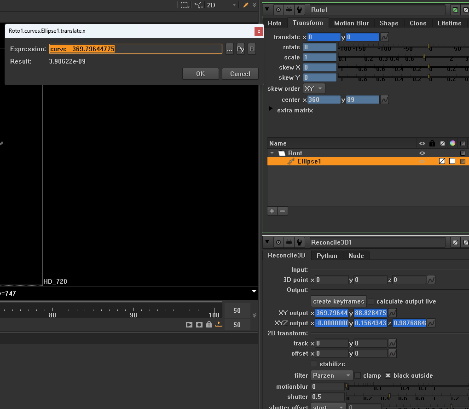Switch to the Lifetime tab

tap(449, 23)
